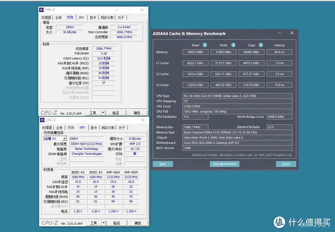Screen dimensions: 335x232
Task: Open the 工具 dropdown arrow in bottom CPU-Z window
Action: [104, 223]
